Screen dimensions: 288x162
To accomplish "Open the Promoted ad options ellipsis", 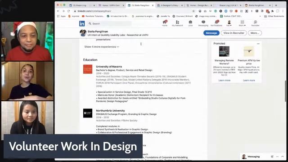I will pyautogui.click(x=258, y=44).
